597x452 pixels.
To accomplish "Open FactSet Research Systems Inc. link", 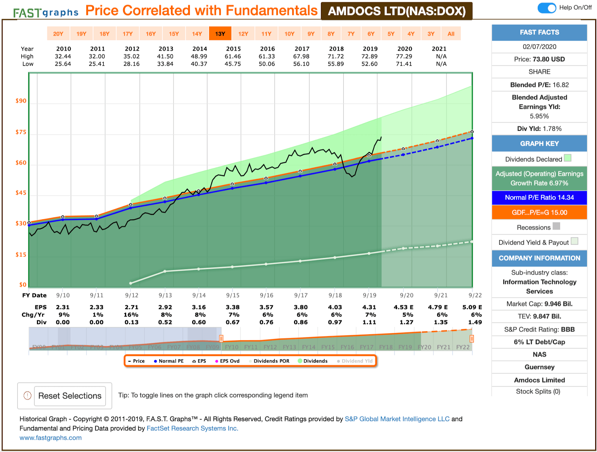I will pyautogui.click(x=192, y=428).
